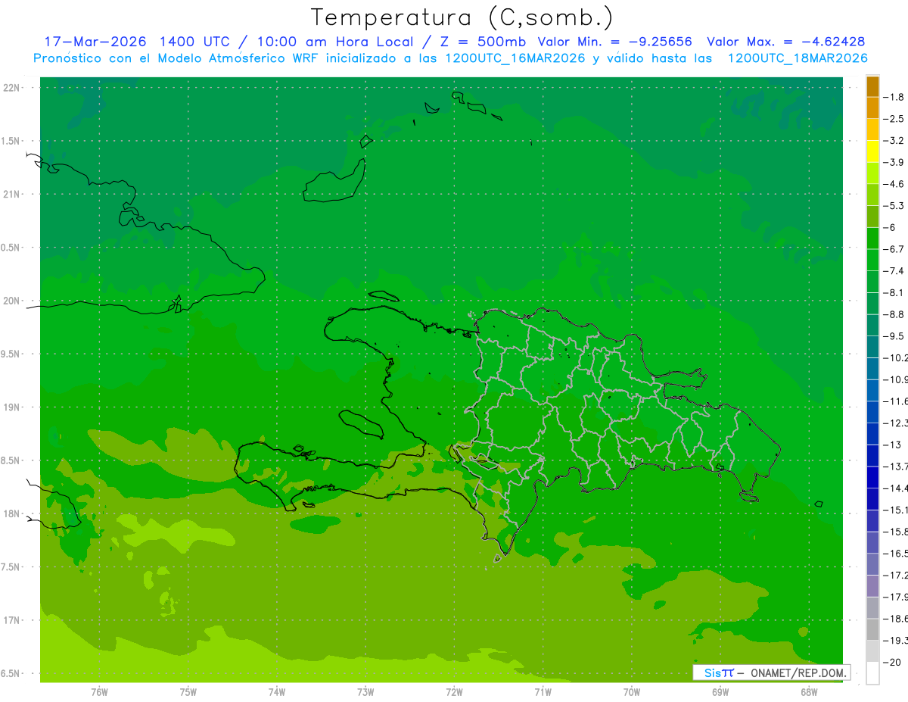Screen dimensions: 908x702
Task: Select the "Z = 500mb" level text
Action: click(x=481, y=42)
